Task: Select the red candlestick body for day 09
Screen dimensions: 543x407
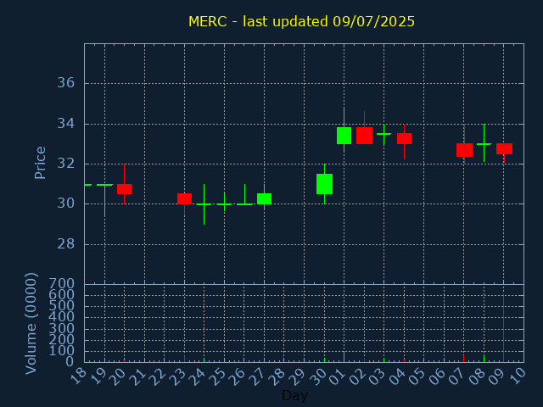Action: click(x=504, y=149)
